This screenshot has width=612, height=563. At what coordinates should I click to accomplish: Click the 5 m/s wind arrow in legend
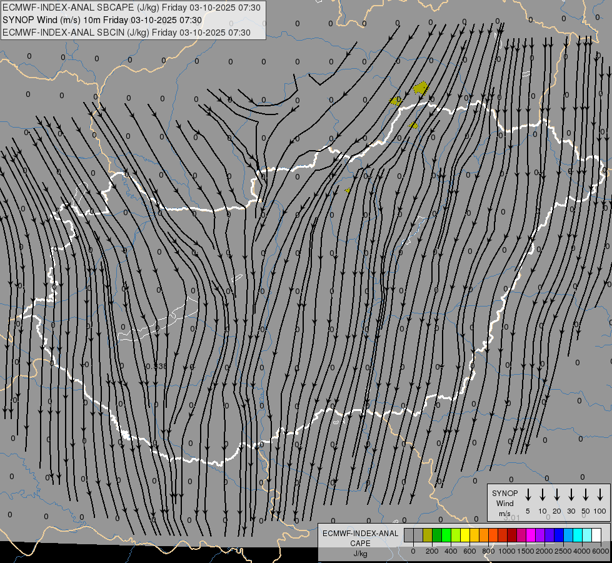[528, 495]
